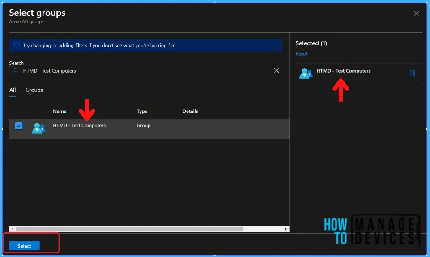Image resolution: width=430 pixels, height=257 pixels.
Task: Click the filter tip banner text
Action: 99,45
